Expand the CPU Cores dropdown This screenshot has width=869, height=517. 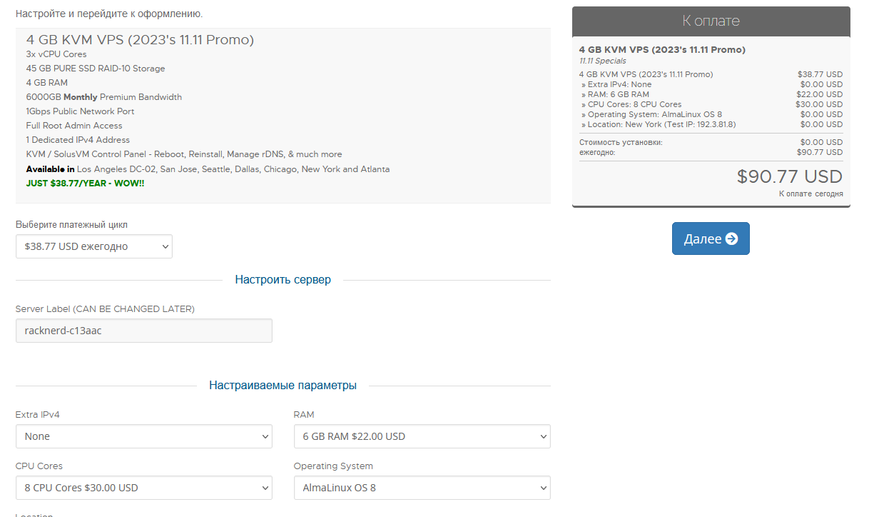point(144,488)
